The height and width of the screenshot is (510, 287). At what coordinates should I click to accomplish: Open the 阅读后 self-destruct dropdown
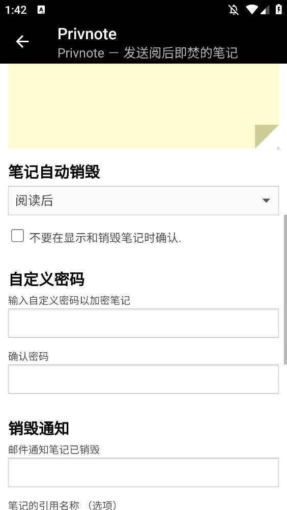[143, 201]
